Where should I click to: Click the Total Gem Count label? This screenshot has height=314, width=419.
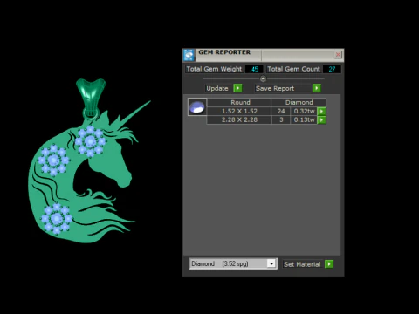tap(293, 69)
